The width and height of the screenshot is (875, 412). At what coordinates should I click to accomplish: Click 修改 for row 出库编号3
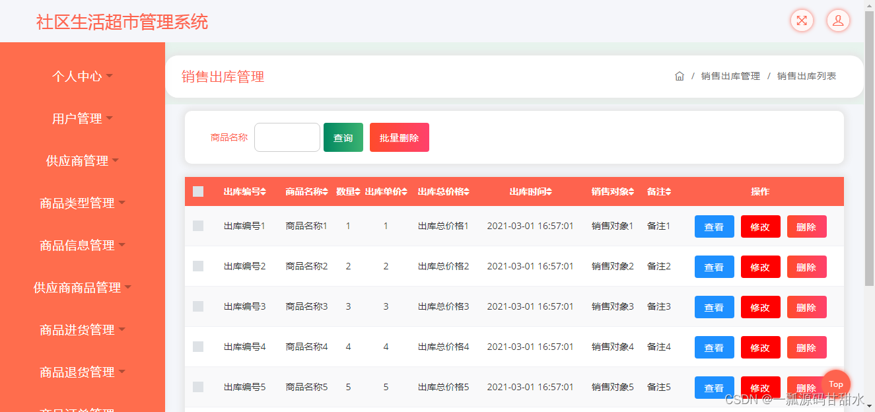(x=761, y=307)
